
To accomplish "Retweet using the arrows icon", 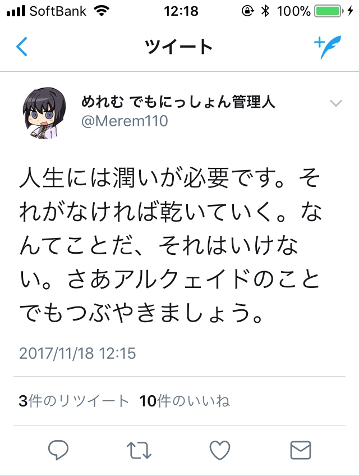I will pyautogui.click(x=139, y=450).
